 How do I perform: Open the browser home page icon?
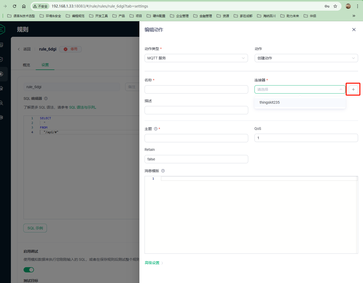[24, 6]
